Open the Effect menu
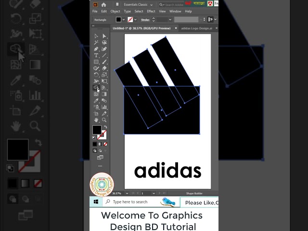This screenshot has height=231, width=308. (151, 12)
